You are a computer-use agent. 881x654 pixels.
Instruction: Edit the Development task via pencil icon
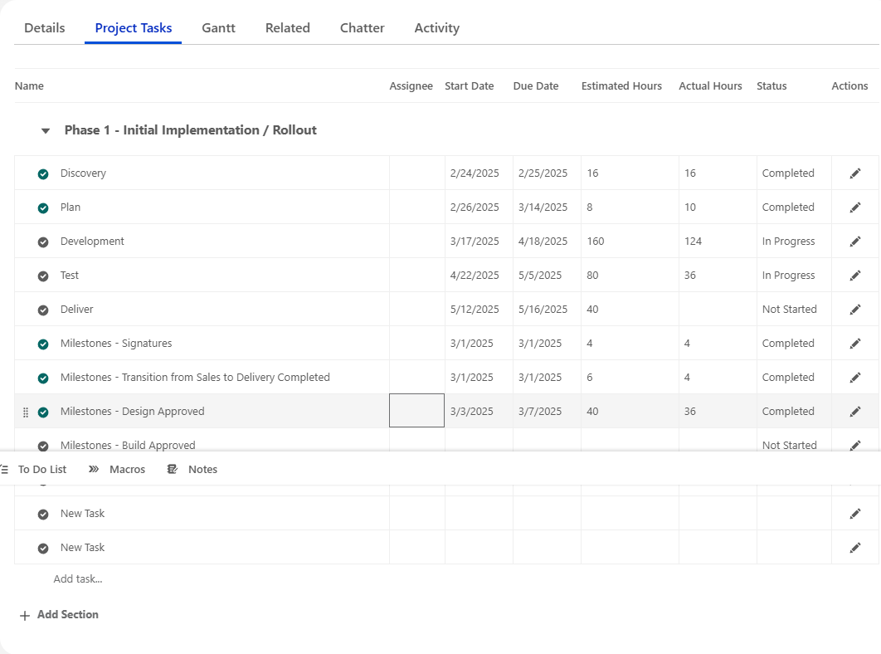coord(855,242)
